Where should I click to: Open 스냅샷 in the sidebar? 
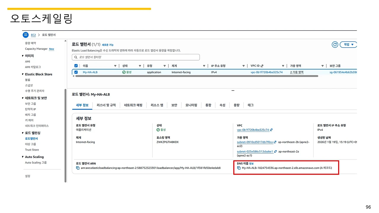click(x=29, y=85)
